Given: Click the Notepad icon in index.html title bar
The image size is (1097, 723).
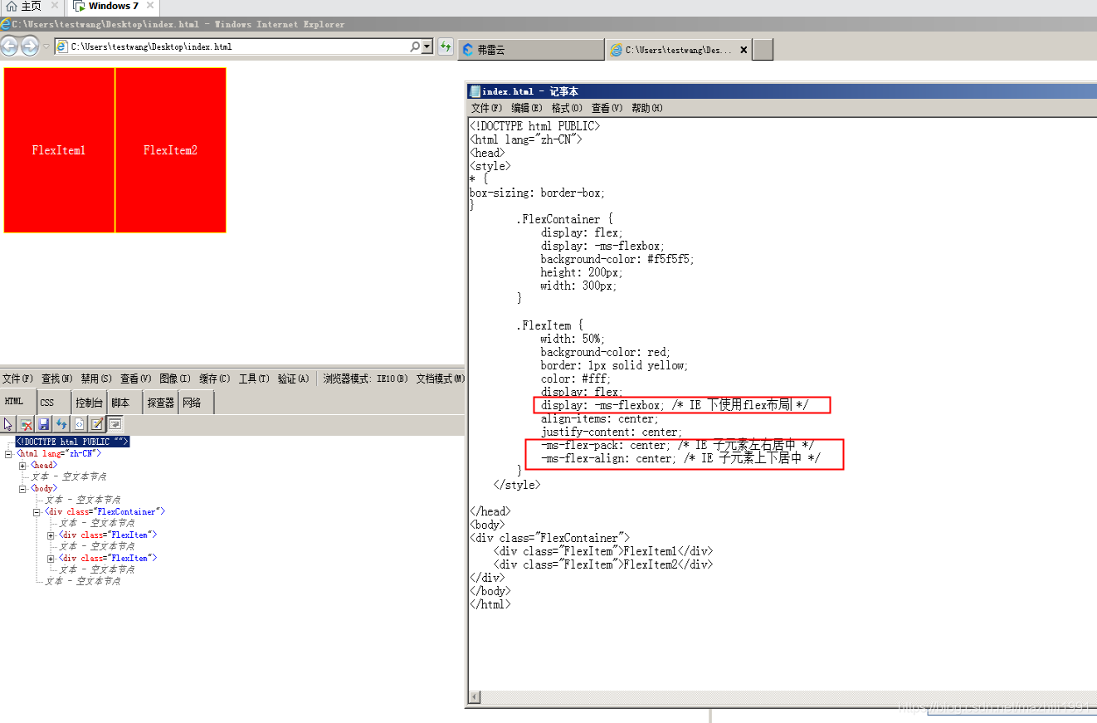Looking at the screenshot, I should pos(475,91).
